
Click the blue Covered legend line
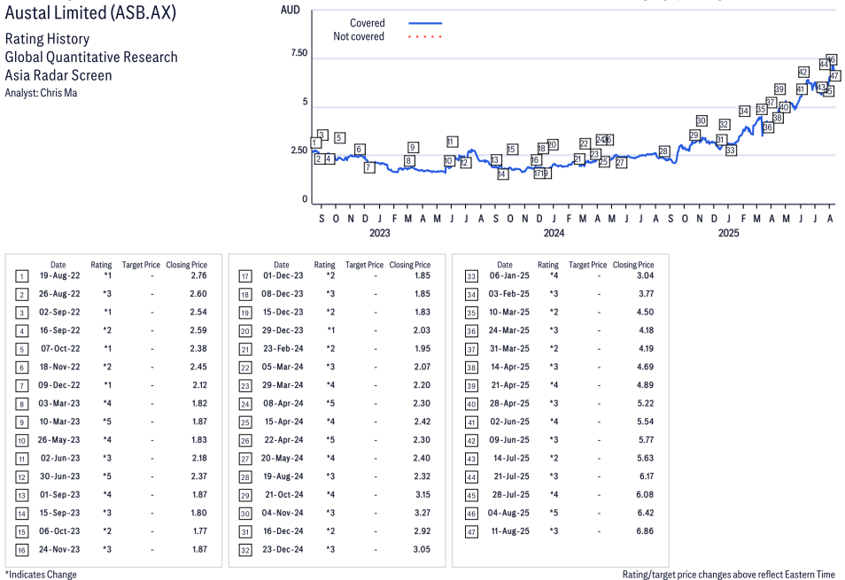425,23
